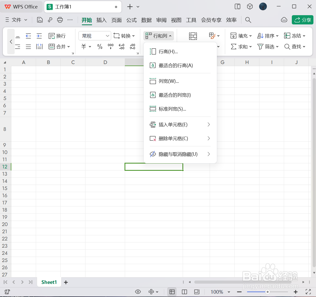Expand the 合并 merge dropdown
Viewport: 316px width, 297px height.
point(68,47)
